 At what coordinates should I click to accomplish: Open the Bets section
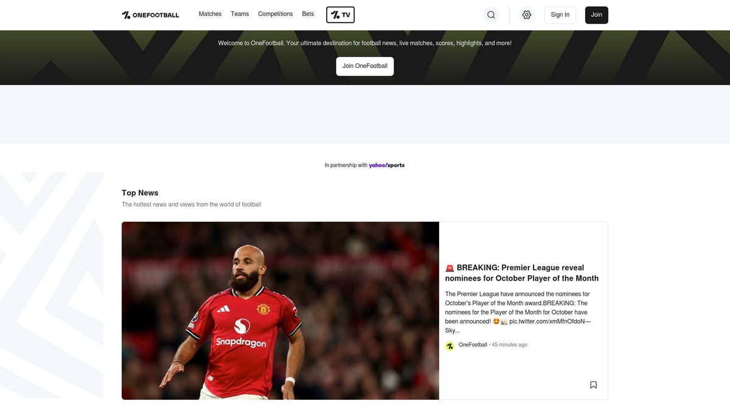tap(308, 13)
